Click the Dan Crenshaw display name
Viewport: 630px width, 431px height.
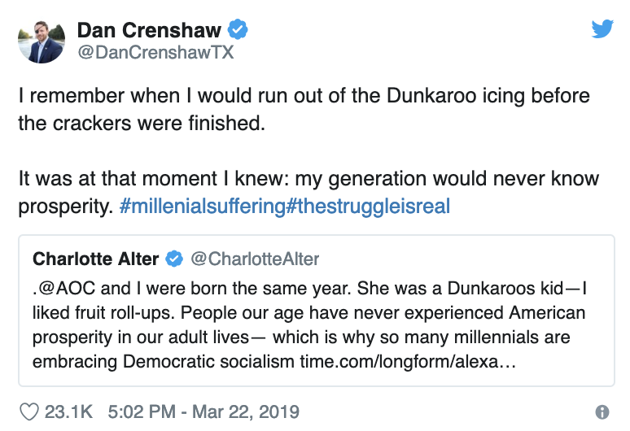(x=149, y=30)
